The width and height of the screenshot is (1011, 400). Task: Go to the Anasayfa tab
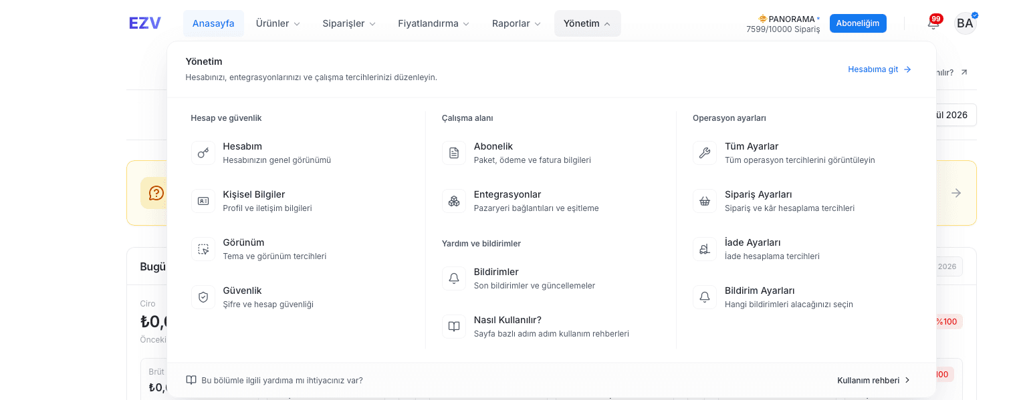point(213,23)
